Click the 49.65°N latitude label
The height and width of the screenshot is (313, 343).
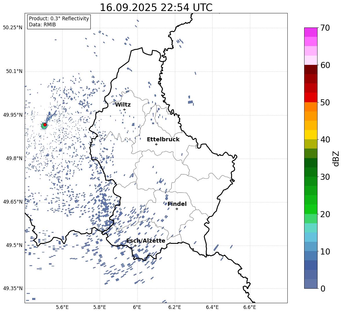pos(13,202)
